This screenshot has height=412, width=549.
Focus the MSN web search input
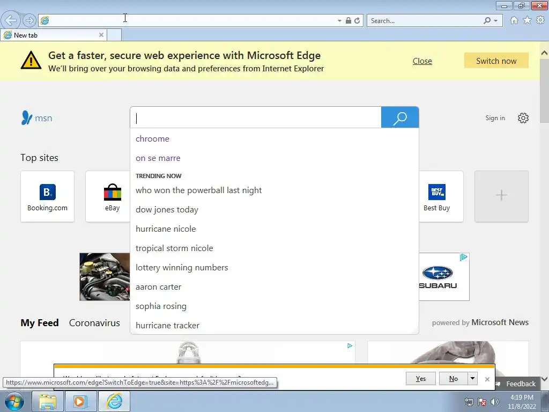point(256,117)
